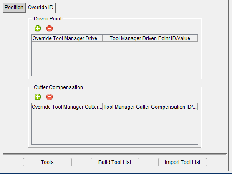This screenshot has height=174, width=232.
Task: Click inside the empty Driven Point table
Action: (x=115, y=59)
